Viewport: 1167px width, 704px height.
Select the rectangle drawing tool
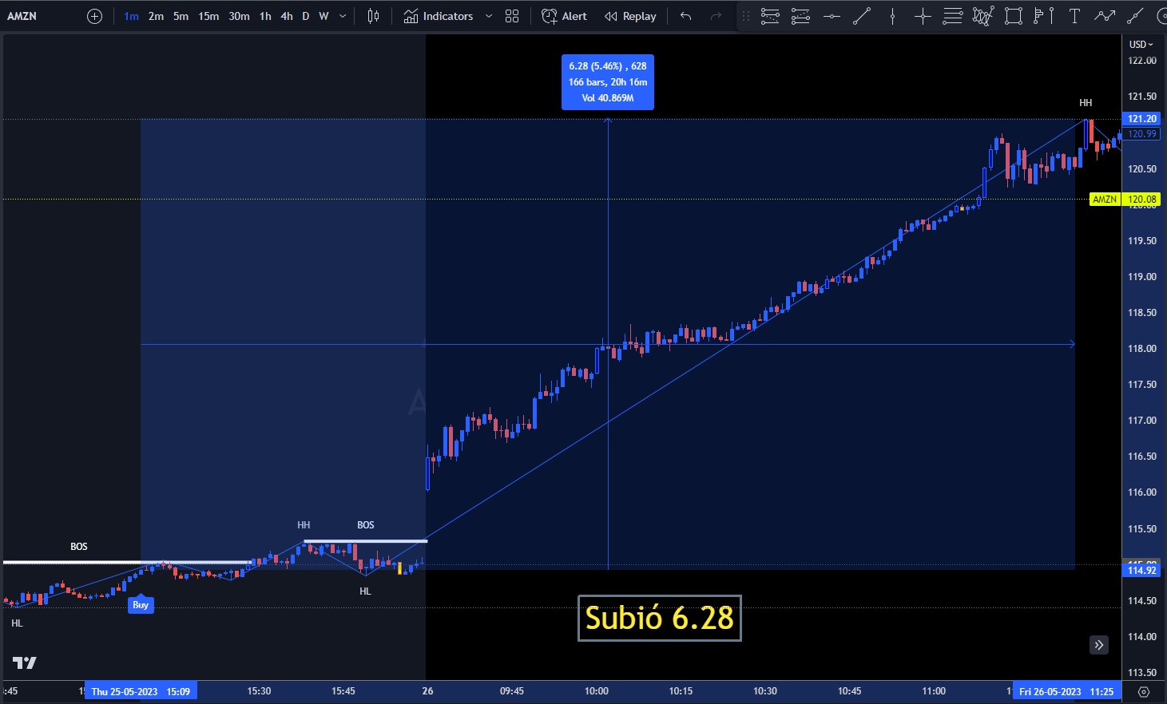[x=1013, y=16]
